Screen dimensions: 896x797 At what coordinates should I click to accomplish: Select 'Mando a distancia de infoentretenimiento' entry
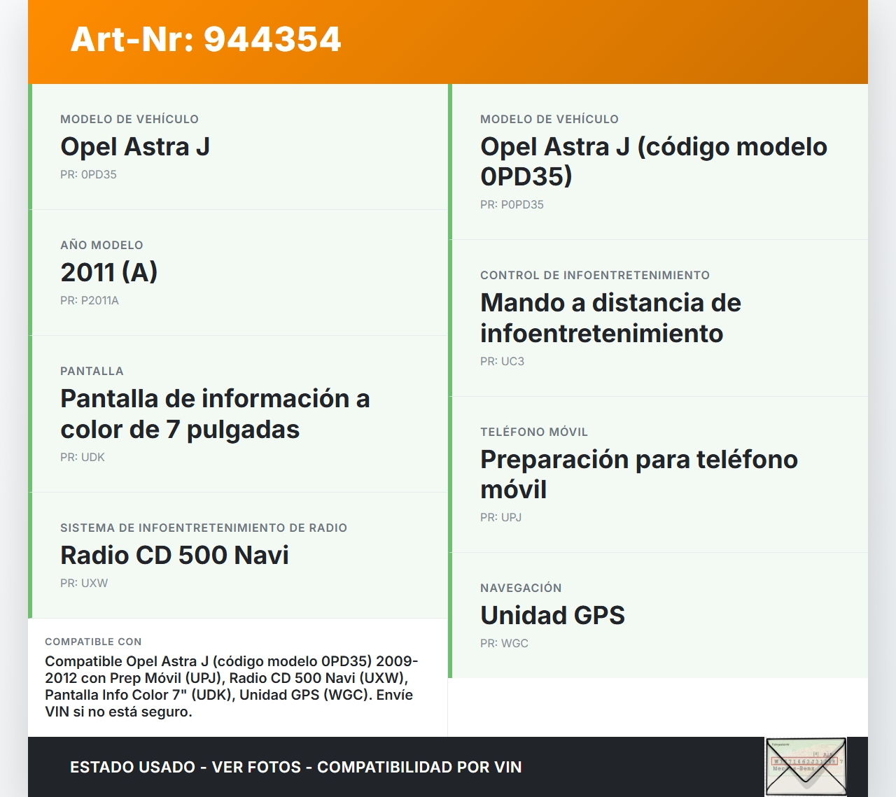[x=610, y=318]
